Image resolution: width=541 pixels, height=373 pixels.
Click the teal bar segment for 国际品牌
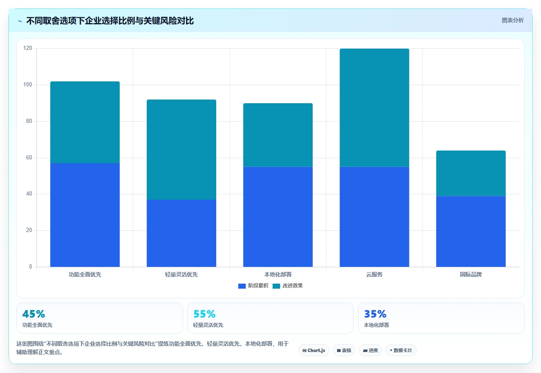click(471, 173)
